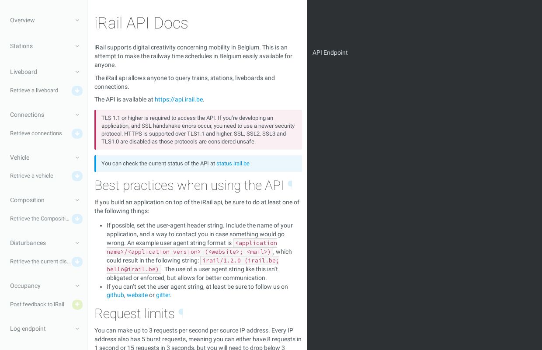Image resolution: width=542 pixels, height=350 pixels.
Task: Click the GET icon beside Retrieve the current disturbances
Action: (77, 262)
